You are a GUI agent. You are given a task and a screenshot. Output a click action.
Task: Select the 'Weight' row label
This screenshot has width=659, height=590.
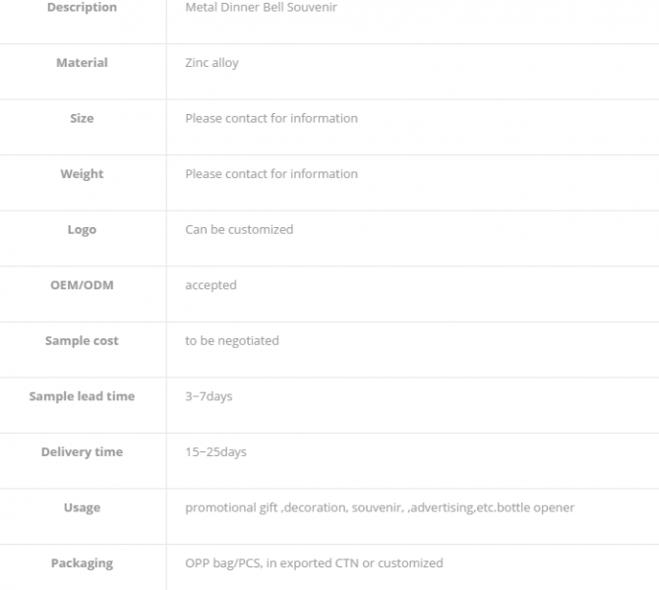click(x=82, y=174)
